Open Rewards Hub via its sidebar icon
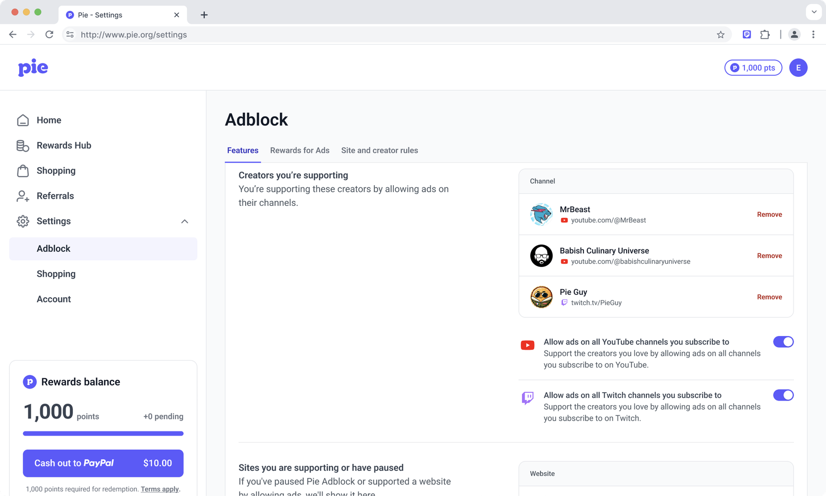Screen dimensions: 826x496 pyautogui.click(x=23, y=145)
